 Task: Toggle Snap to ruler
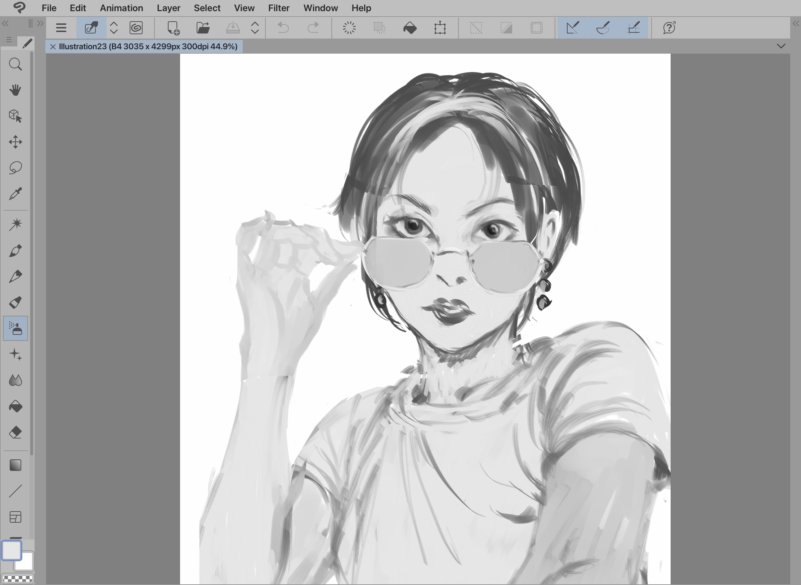tap(573, 28)
